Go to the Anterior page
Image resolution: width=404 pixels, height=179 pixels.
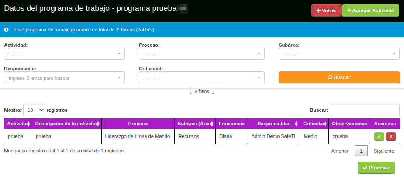coord(340,151)
